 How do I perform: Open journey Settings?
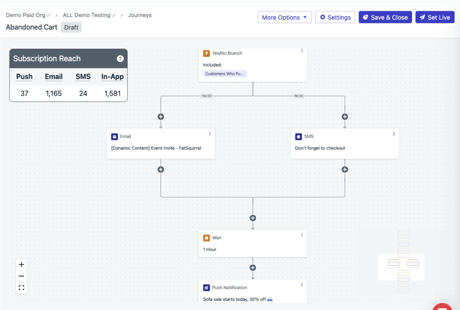click(335, 17)
